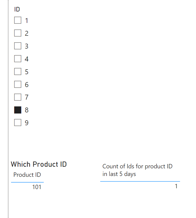196x218 pixels.
Task: Select the ID 9 checkbox
Action: tap(18, 123)
